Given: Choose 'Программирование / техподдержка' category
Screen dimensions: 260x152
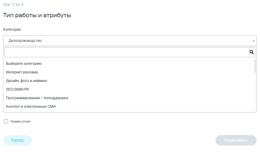Looking at the screenshot, I should [x=37, y=98].
